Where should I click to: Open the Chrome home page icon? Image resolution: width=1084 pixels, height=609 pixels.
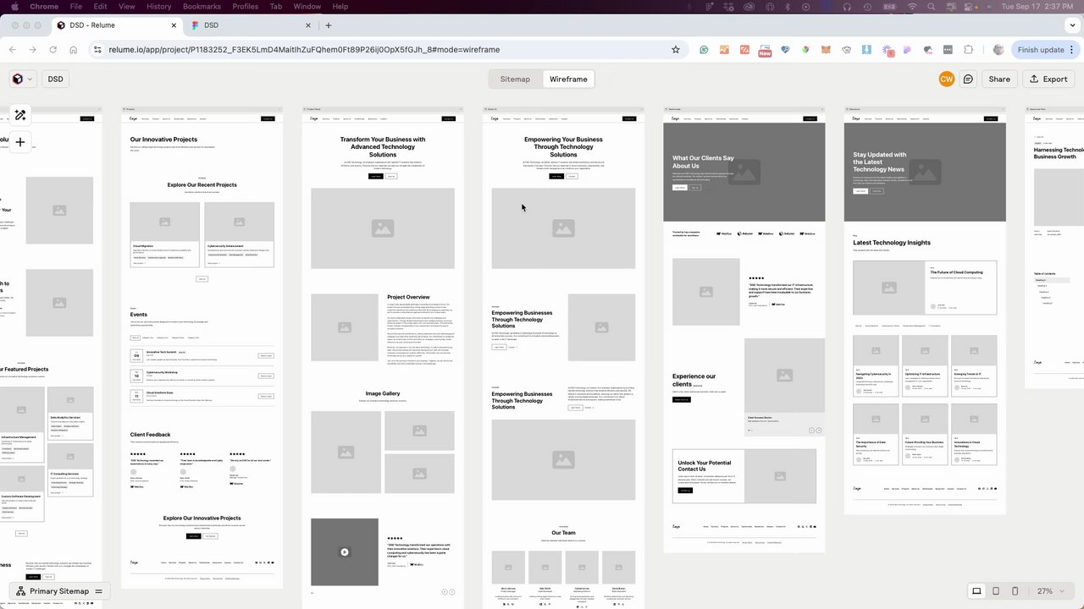[x=74, y=50]
